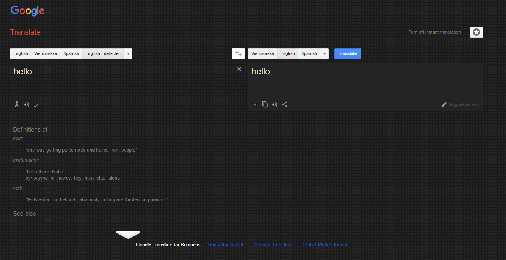This screenshot has width=506, height=260.
Task: Swap source and target languages
Action: click(238, 53)
